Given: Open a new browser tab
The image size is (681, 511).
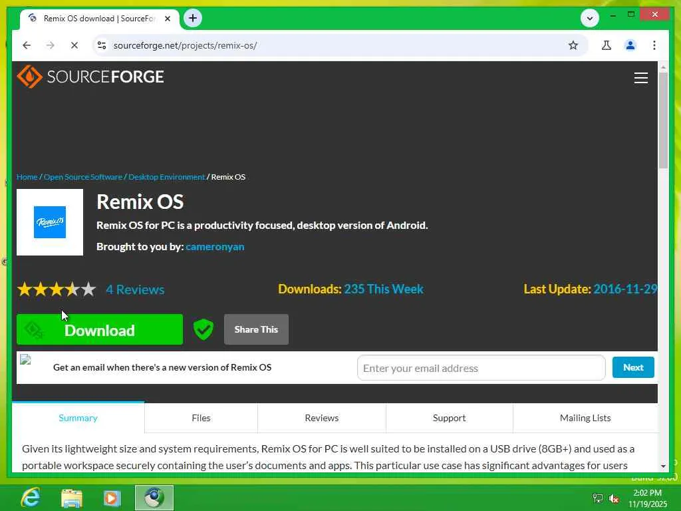Looking at the screenshot, I should 193,18.
